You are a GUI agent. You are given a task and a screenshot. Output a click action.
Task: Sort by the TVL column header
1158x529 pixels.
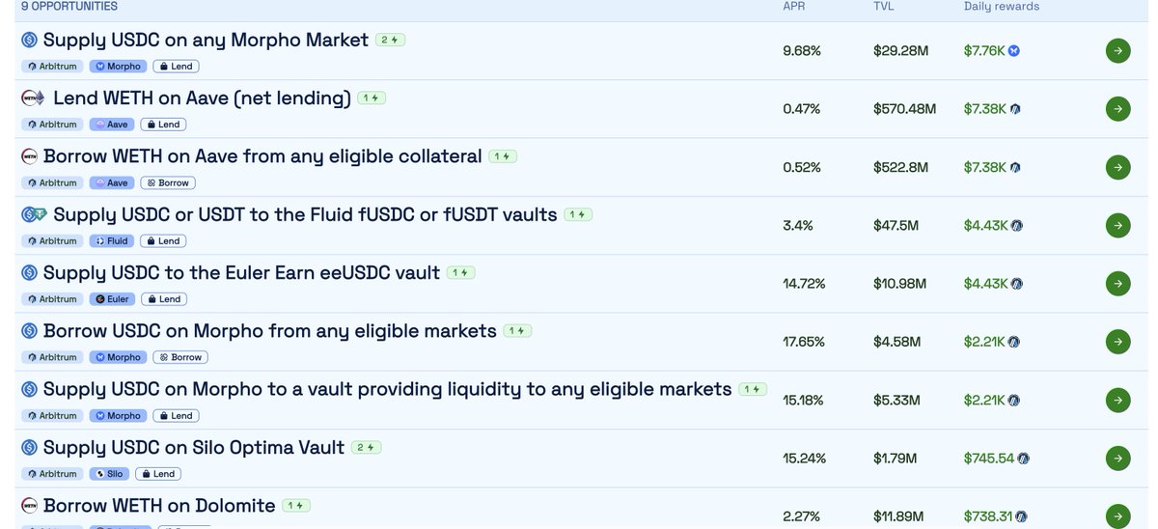pos(883,7)
